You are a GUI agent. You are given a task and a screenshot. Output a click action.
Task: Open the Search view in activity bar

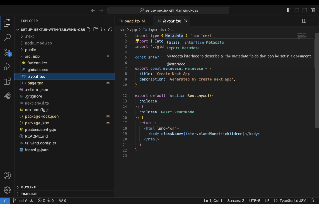(7, 37)
